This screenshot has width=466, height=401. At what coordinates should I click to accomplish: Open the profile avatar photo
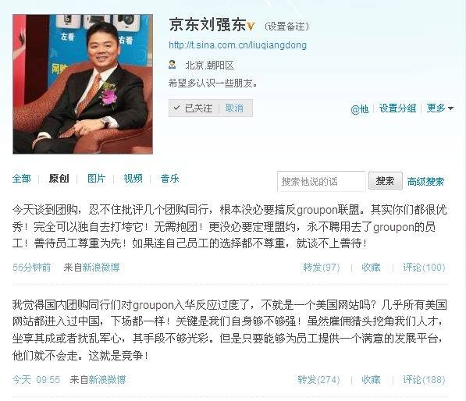click(x=83, y=84)
